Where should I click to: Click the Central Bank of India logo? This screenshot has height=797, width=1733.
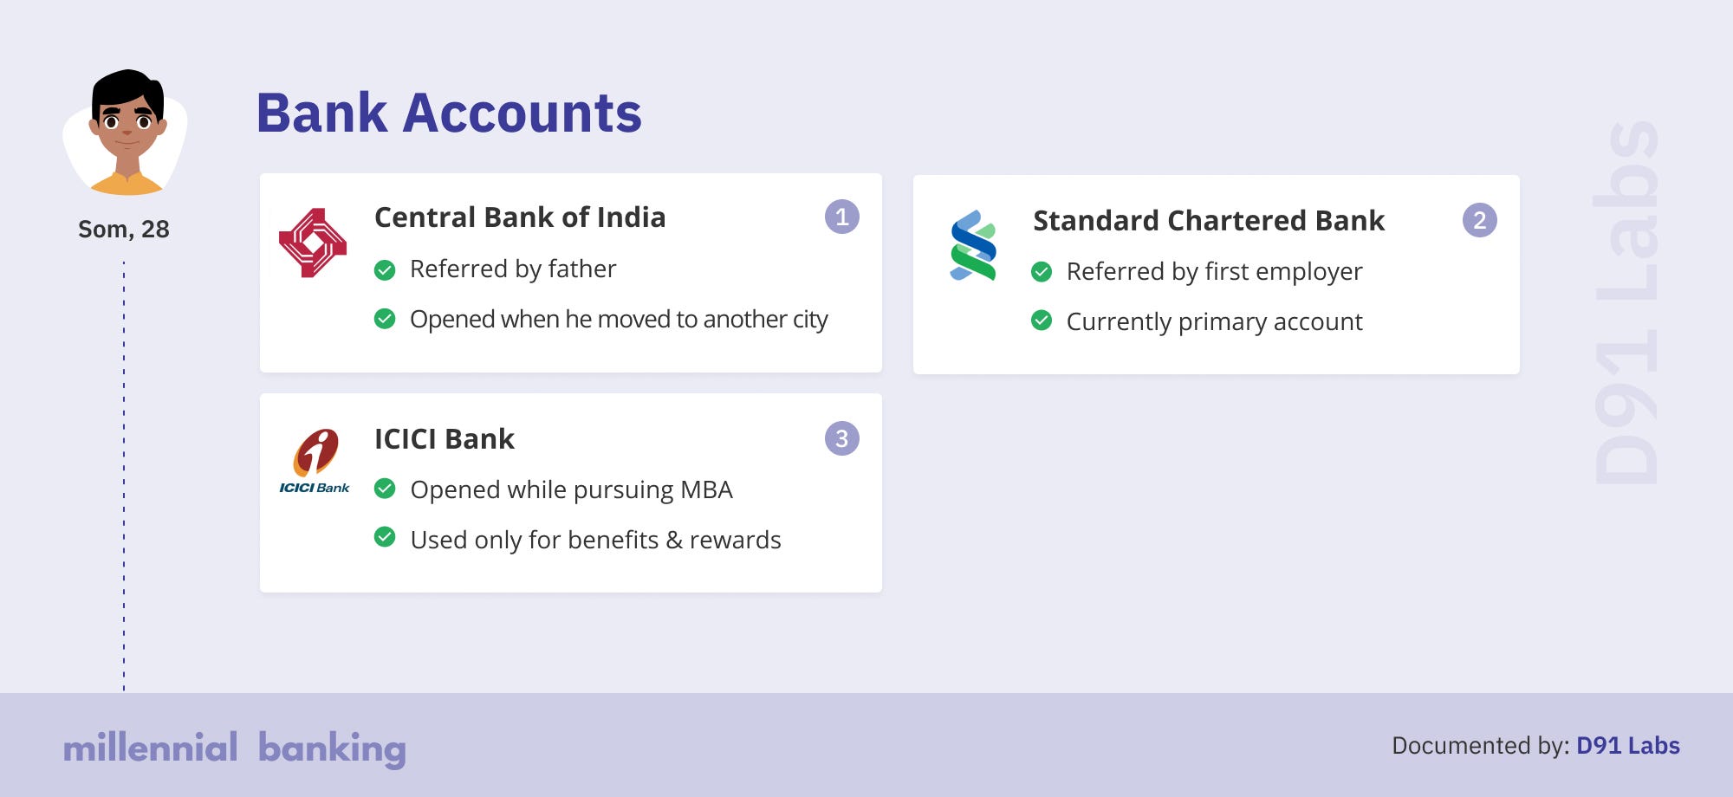(313, 243)
